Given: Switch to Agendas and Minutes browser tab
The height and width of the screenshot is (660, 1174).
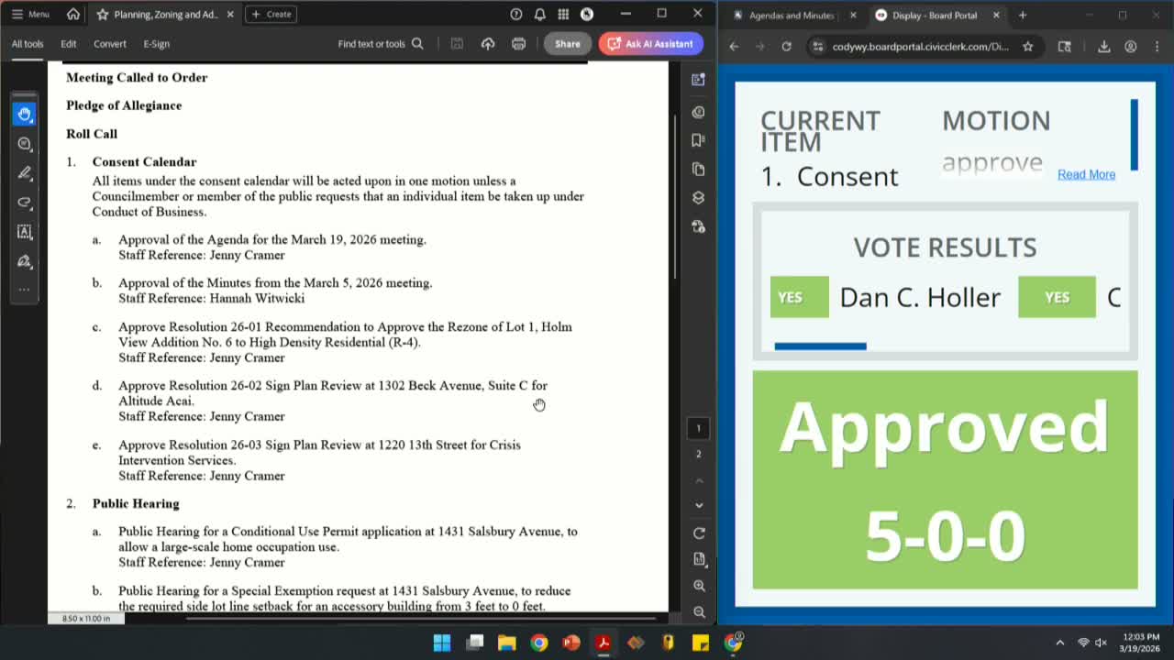Looking at the screenshot, I should (791, 16).
